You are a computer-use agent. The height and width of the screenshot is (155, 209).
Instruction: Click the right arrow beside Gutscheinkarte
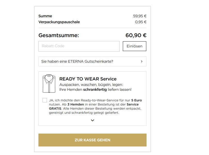(142, 61)
